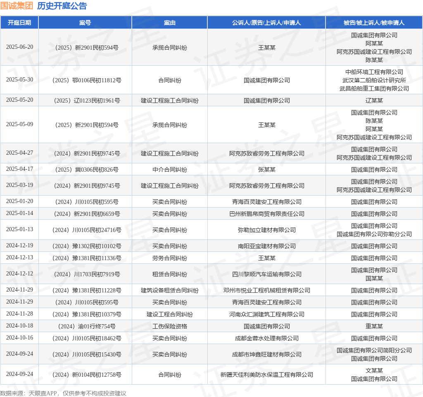Click plaintiff 四川黎顺汽车运输有限公司

click(x=266, y=274)
